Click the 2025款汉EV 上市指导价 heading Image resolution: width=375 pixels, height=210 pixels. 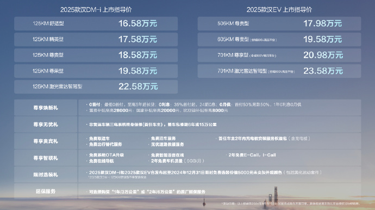[x=279, y=10]
